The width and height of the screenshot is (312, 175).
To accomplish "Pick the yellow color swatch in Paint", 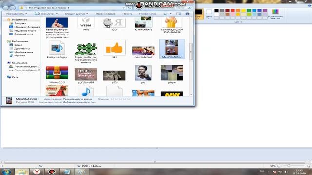I will [244, 10].
